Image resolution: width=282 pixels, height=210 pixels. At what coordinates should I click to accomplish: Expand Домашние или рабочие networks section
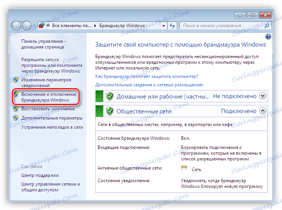(263, 96)
